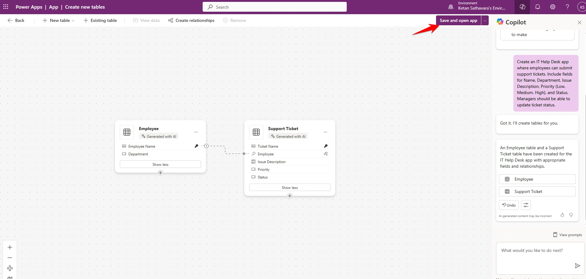Open the notifications bell

(538, 7)
